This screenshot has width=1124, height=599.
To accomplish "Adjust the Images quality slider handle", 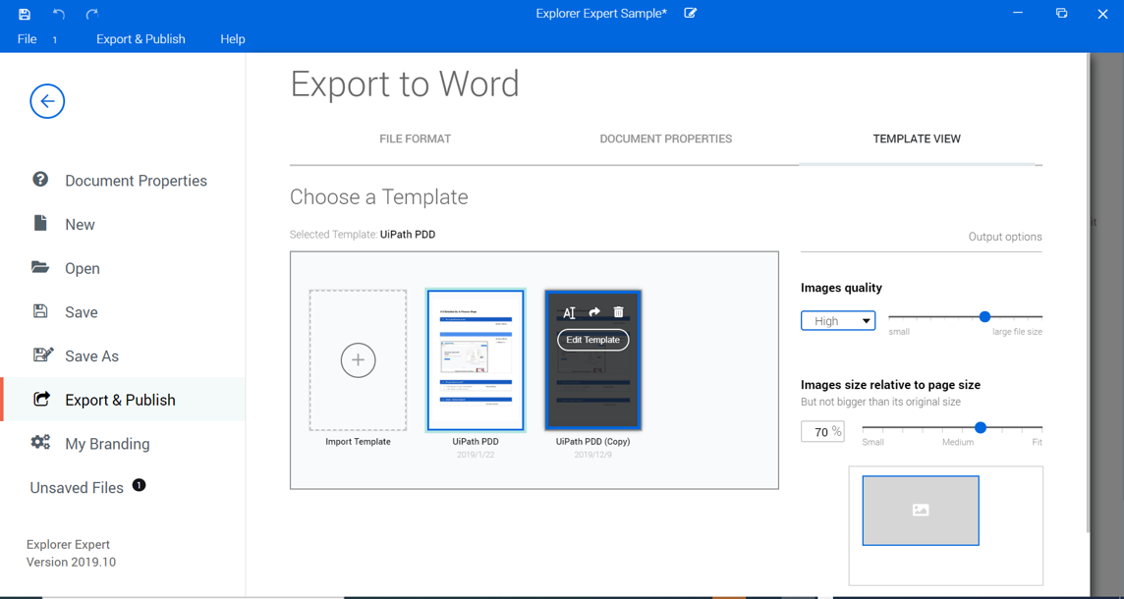I will [x=984, y=317].
